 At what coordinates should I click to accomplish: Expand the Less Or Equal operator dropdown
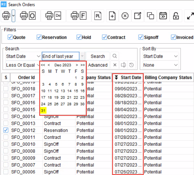tap(38, 65)
